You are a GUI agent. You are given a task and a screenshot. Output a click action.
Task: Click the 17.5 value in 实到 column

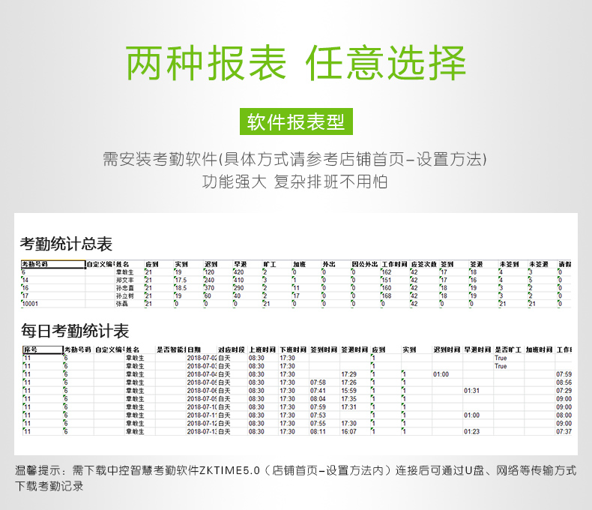[x=181, y=280]
